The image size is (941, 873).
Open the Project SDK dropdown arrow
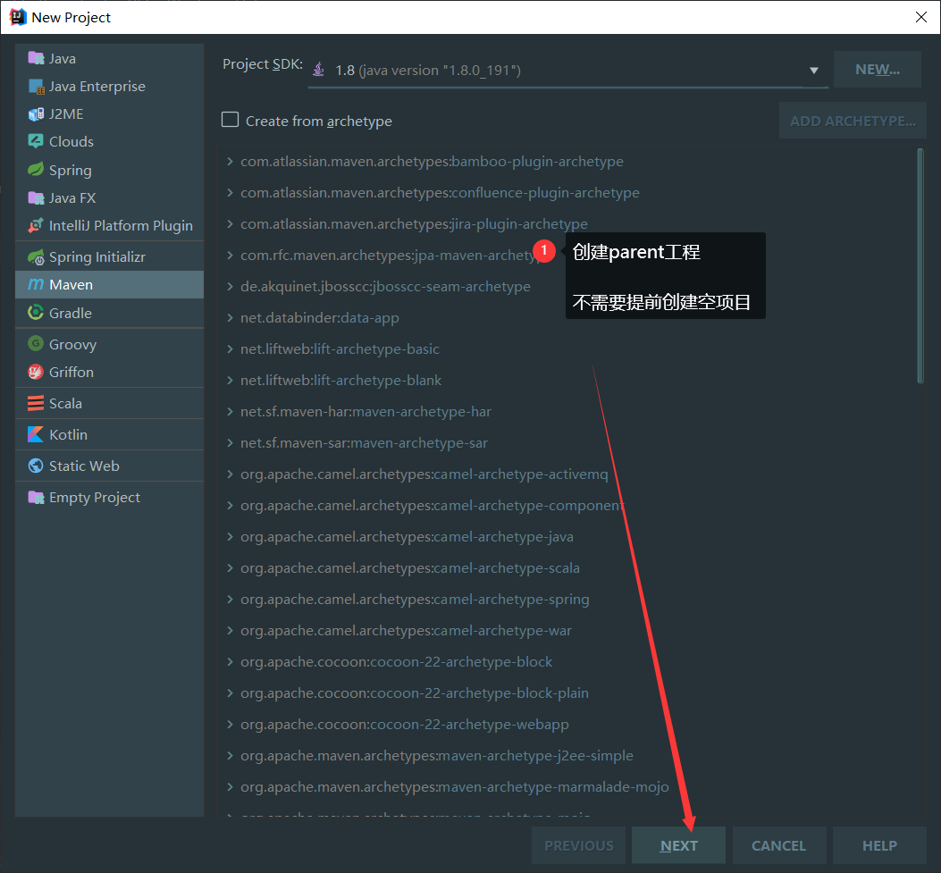pos(814,71)
